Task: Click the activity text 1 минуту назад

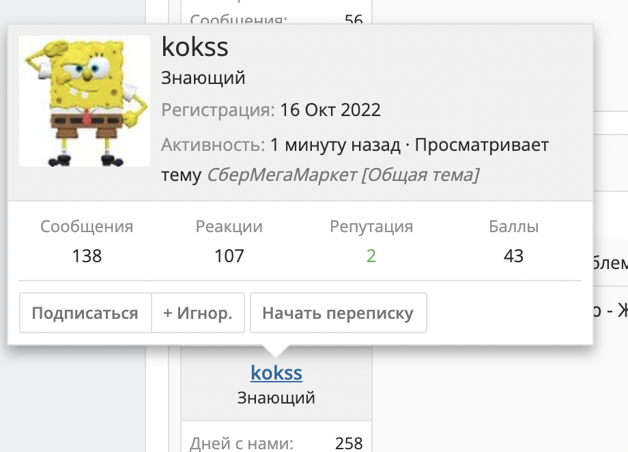Action: point(335,145)
